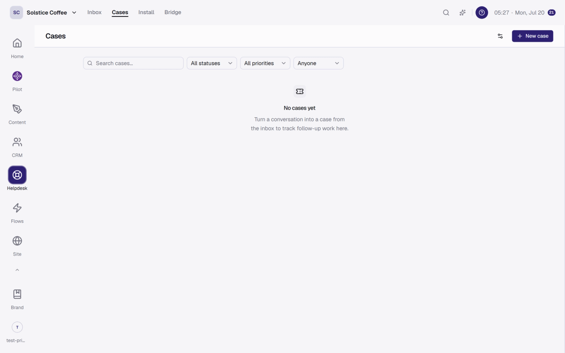Screen dimensions: 565x353
Task: Open the Anyone assignee dropdown
Action: tap(318, 63)
